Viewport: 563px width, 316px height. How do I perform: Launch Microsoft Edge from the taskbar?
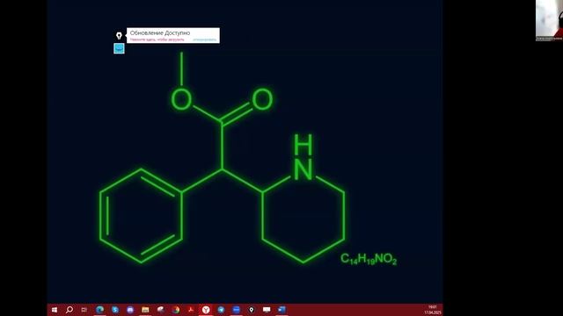click(99, 310)
